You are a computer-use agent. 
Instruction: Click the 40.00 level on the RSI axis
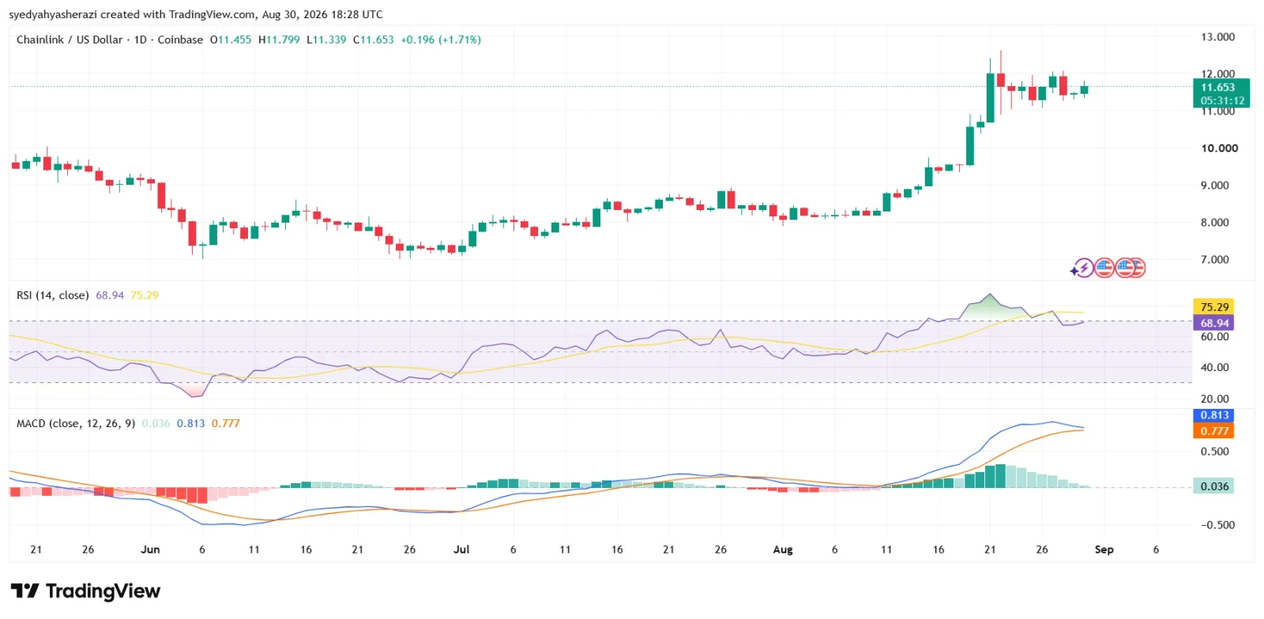pyautogui.click(x=1215, y=367)
